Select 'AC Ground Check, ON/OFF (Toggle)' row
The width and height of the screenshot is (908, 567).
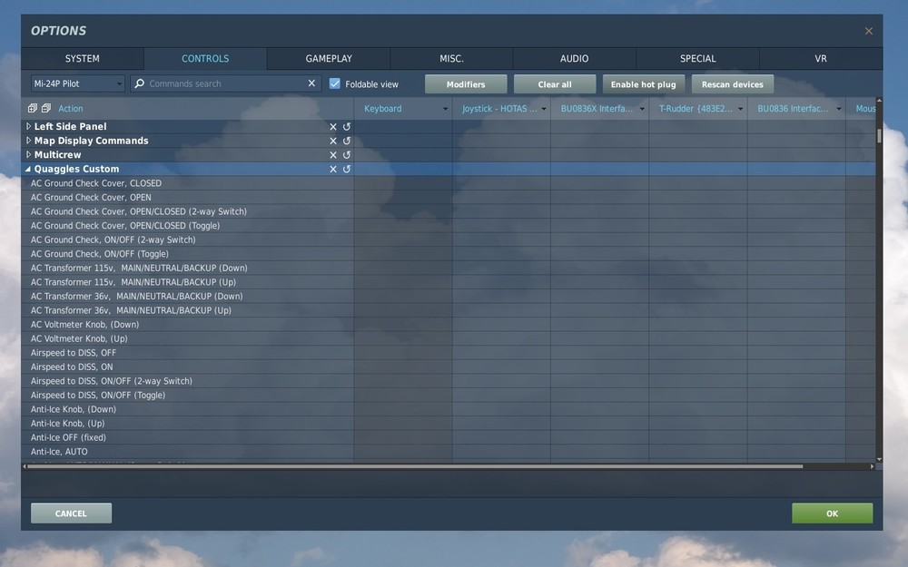188,253
